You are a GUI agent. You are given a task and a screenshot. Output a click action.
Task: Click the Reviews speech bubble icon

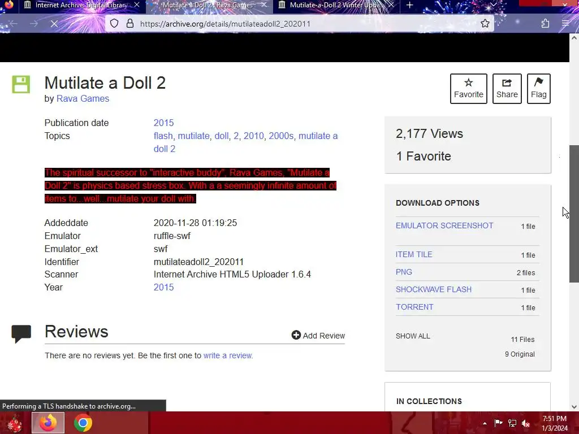(21, 333)
